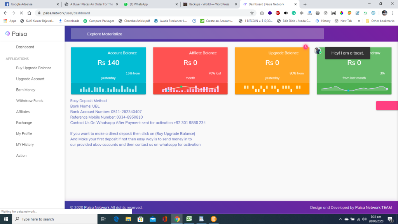Viewport: 398px width, 224px height.
Task: Open the new tab button
Action: [x=305, y=4]
